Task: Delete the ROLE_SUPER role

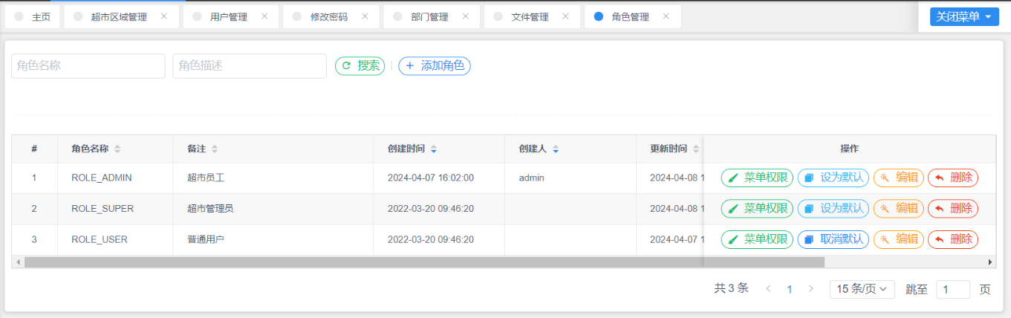Action: pyautogui.click(x=953, y=209)
